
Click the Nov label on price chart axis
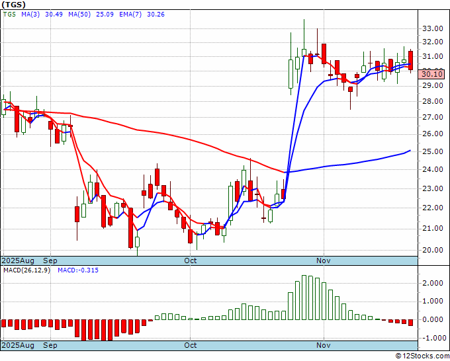click(x=324, y=261)
